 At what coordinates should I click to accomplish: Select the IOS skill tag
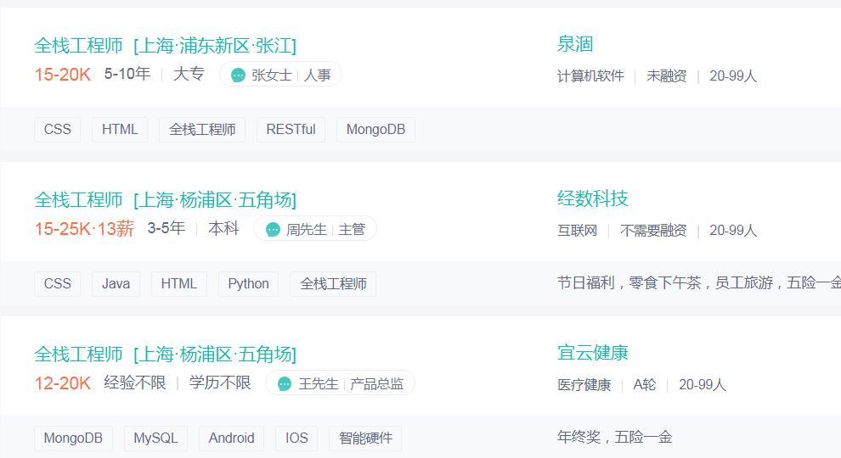(296, 438)
